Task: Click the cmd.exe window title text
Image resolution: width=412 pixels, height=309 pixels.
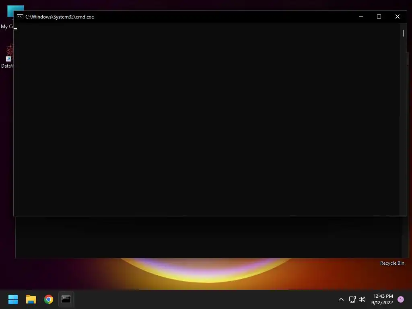Action: (x=60, y=17)
